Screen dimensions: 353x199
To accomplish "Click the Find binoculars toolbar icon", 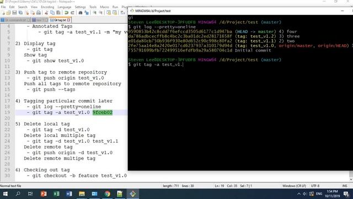I will point(81,13).
